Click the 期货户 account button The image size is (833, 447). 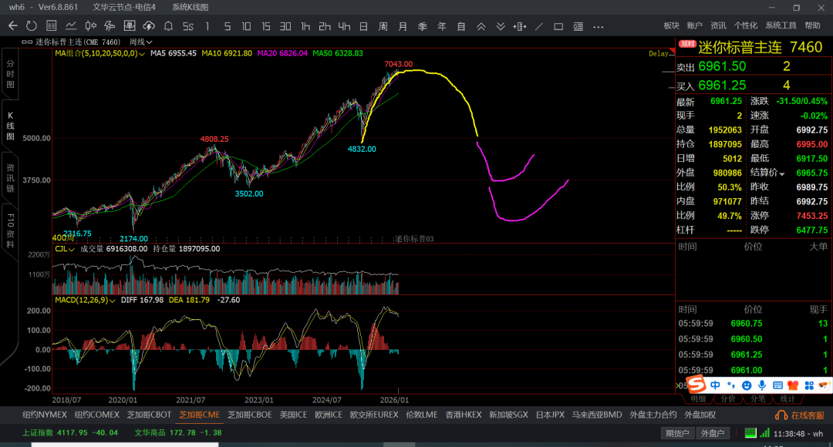(x=677, y=433)
